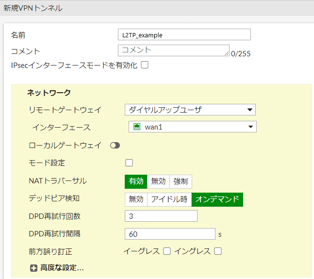Click the DPD再試行回数 field
Image resolution: width=314 pixels, height=279 pixels.
coord(161,216)
